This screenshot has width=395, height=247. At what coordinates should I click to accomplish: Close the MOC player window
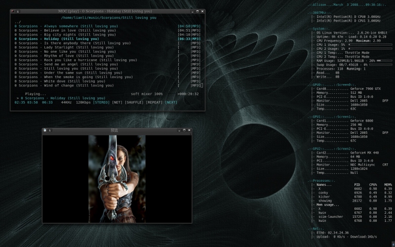tap(202, 11)
